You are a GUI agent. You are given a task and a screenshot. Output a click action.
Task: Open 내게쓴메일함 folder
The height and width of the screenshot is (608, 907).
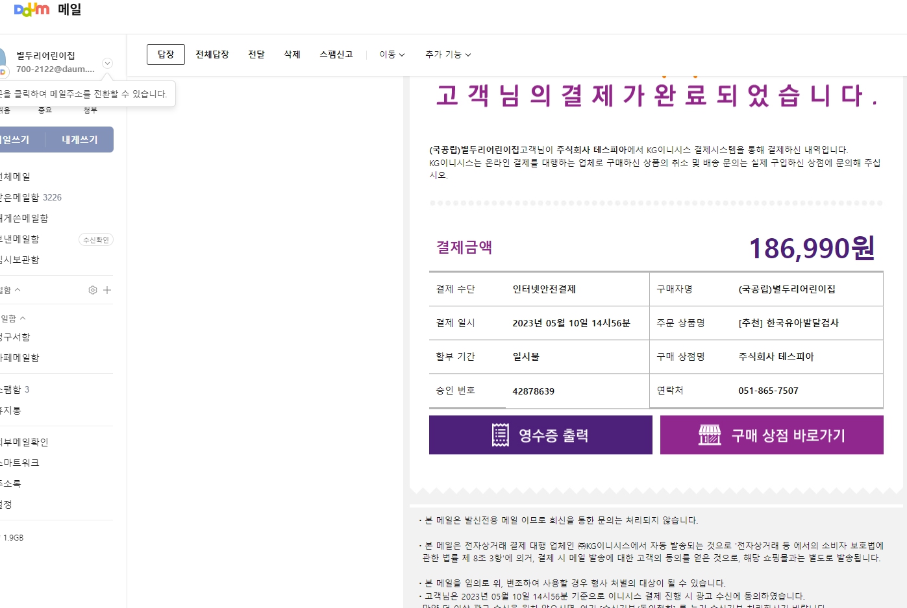[x=23, y=218]
